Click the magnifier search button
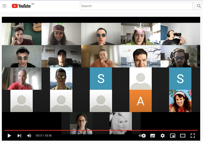 [x=199, y=6]
